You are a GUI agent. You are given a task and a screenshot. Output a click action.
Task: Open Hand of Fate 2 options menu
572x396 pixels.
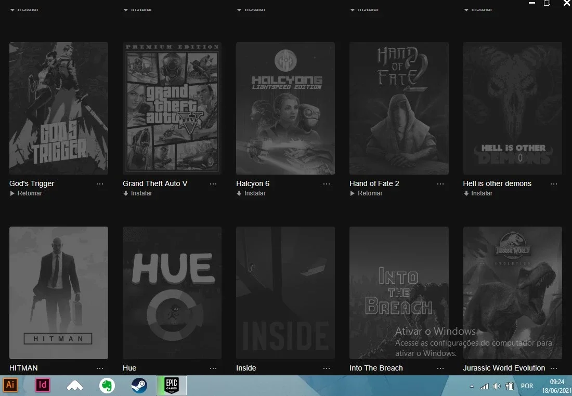pyautogui.click(x=440, y=184)
